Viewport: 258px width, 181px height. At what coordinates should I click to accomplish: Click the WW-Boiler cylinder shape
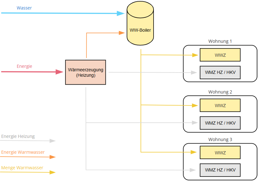coord(140,23)
